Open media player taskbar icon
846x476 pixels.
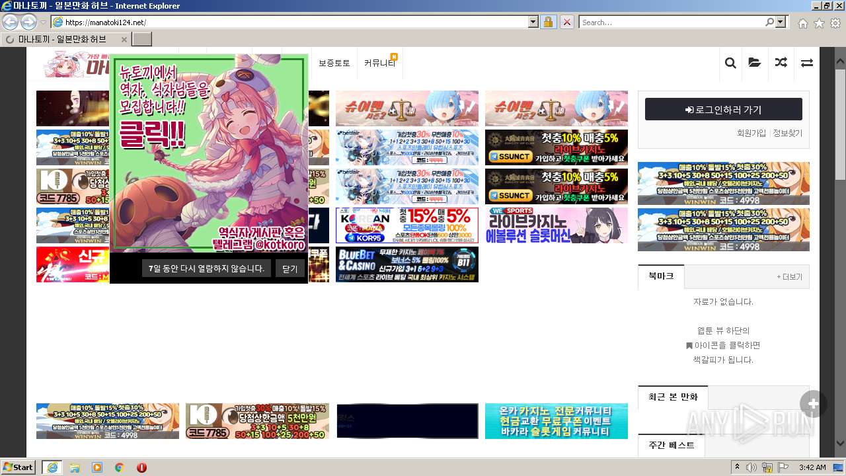[97, 467]
